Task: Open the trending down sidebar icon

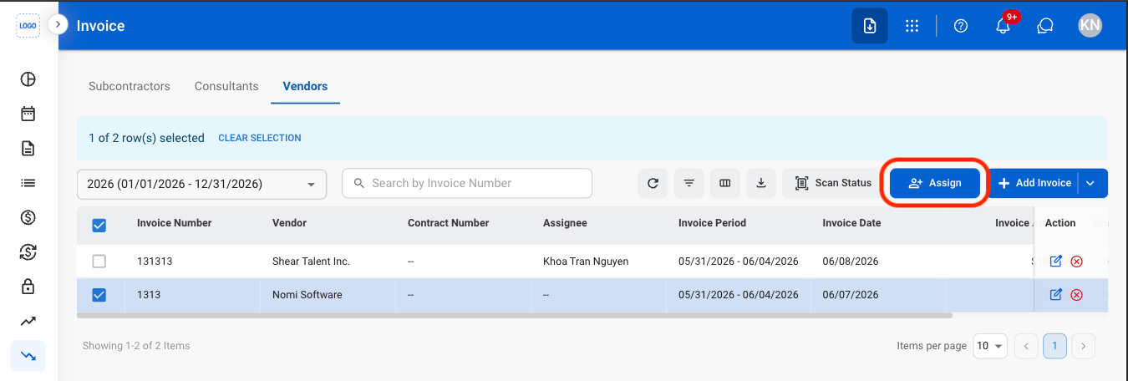Action: (x=28, y=355)
